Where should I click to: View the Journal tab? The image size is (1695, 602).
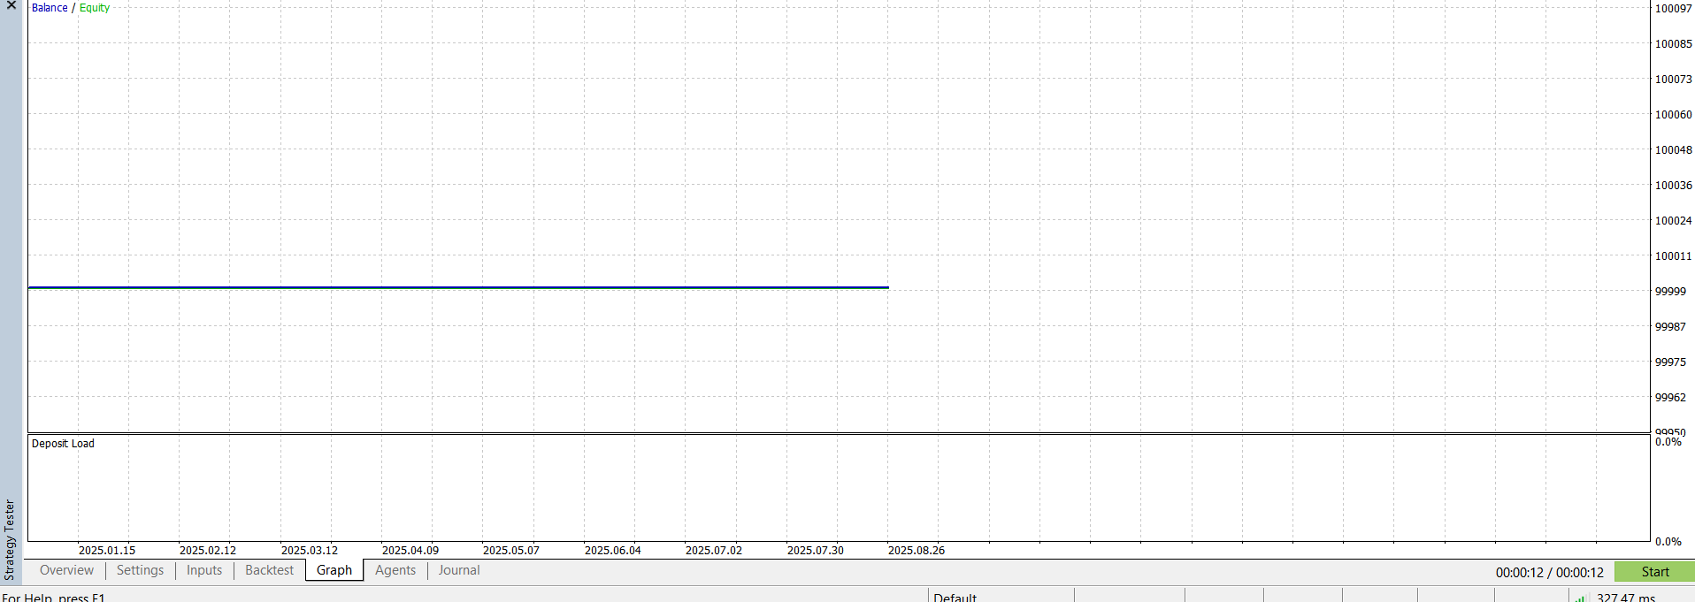pyautogui.click(x=459, y=570)
